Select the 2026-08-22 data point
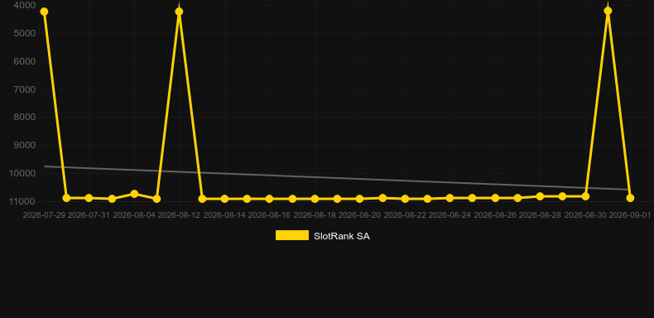The image size is (654, 318). (x=405, y=199)
